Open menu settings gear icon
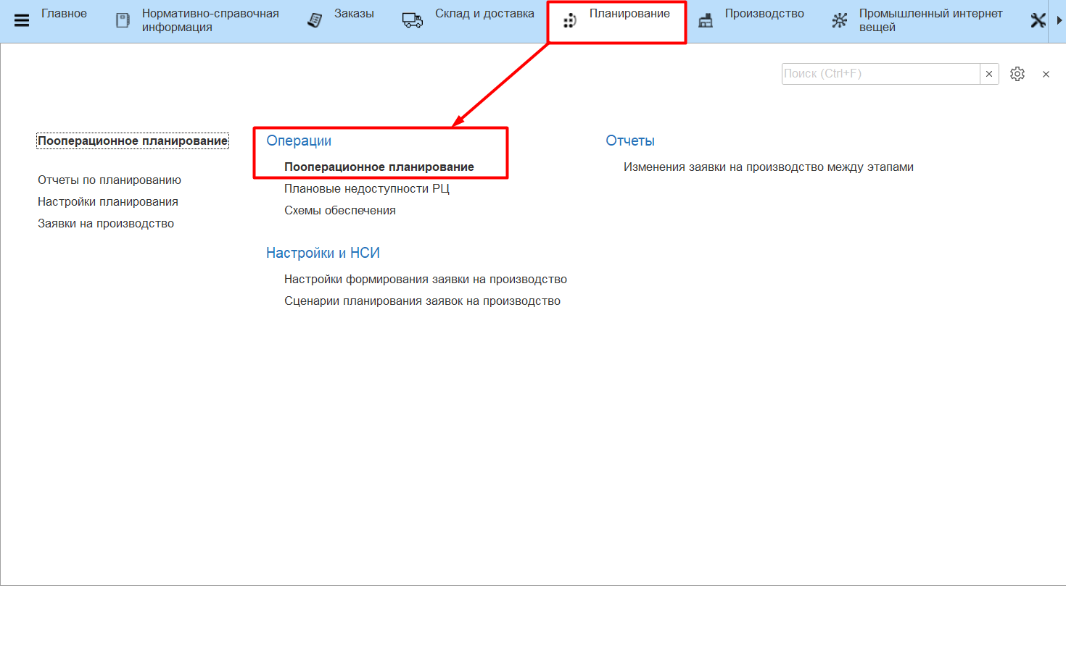Viewport: 1066px width, 654px height. tap(1017, 74)
